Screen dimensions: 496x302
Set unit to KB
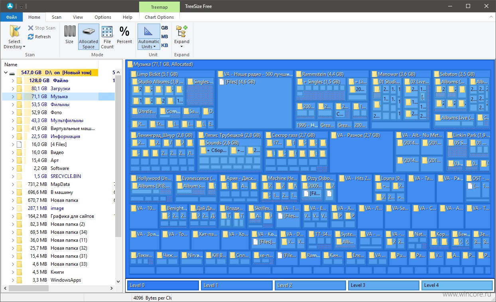click(165, 45)
